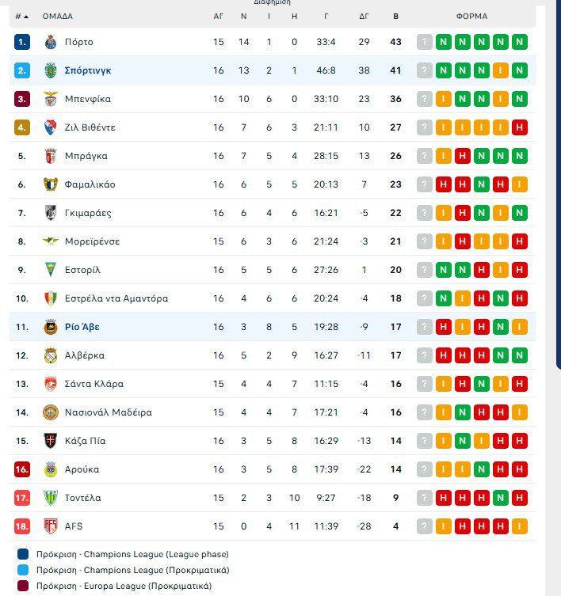The image size is (561, 596).
Task: Sort table by ΔΓ goal difference header
Action: point(364,16)
